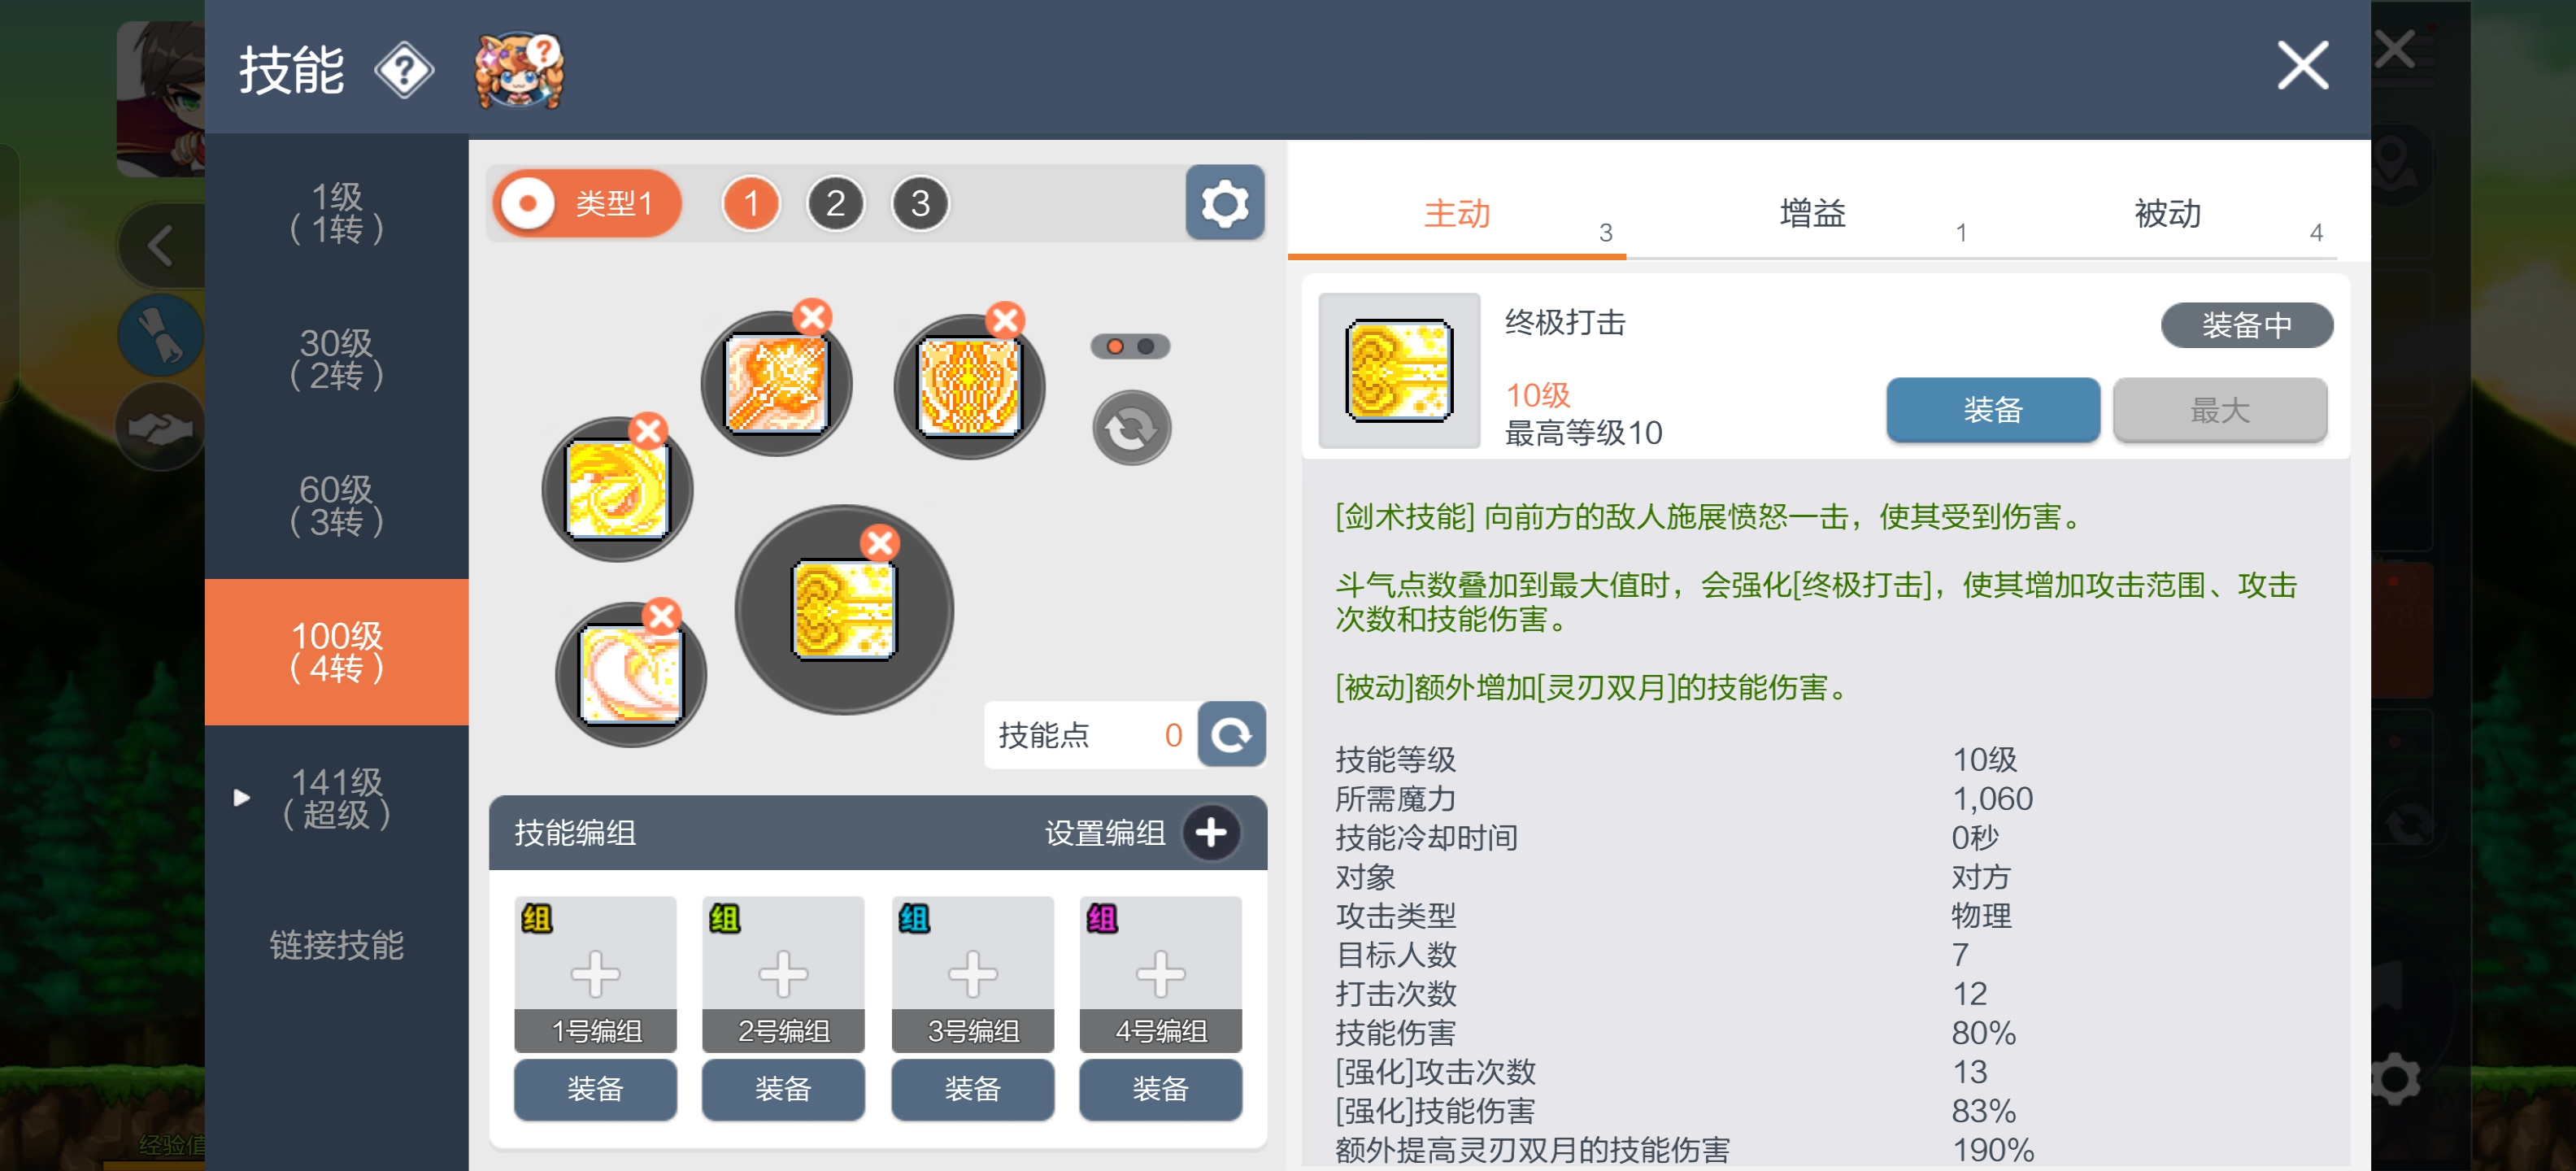Image resolution: width=2576 pixels, height=1171 pixels.
Task: Click the blue Equip (装备) button
Action: (1992, 410)
